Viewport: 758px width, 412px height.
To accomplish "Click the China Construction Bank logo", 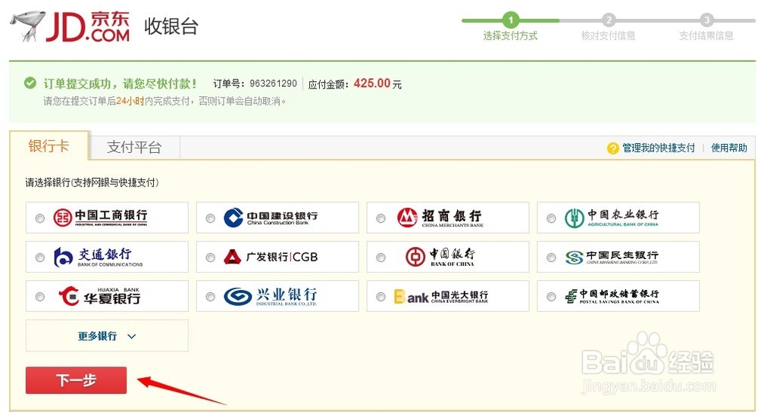I will (x=271, y=218).
